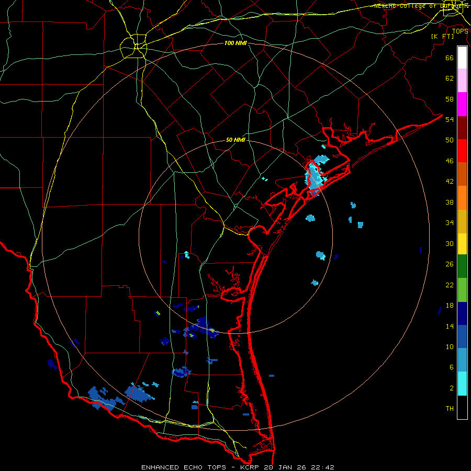Click the cyan legend swatch
471x471 pixels.
coord(462,384)
